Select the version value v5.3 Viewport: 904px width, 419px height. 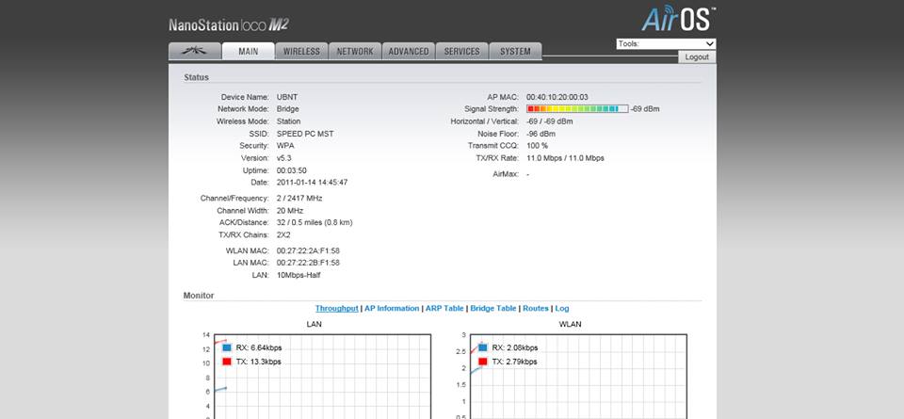(284, 158)
